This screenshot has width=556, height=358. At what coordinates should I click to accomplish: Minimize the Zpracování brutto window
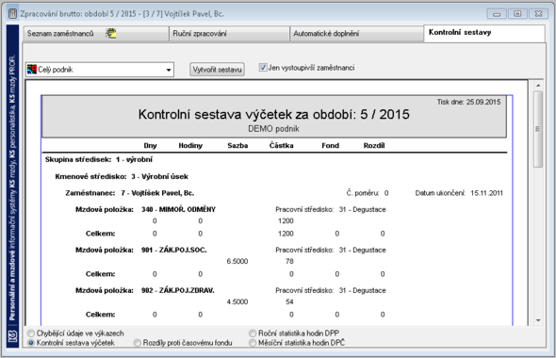click(x=497, y=14)
